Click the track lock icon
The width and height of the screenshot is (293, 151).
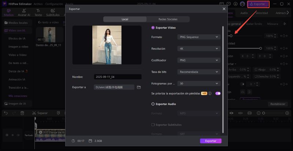click(7, 135)
